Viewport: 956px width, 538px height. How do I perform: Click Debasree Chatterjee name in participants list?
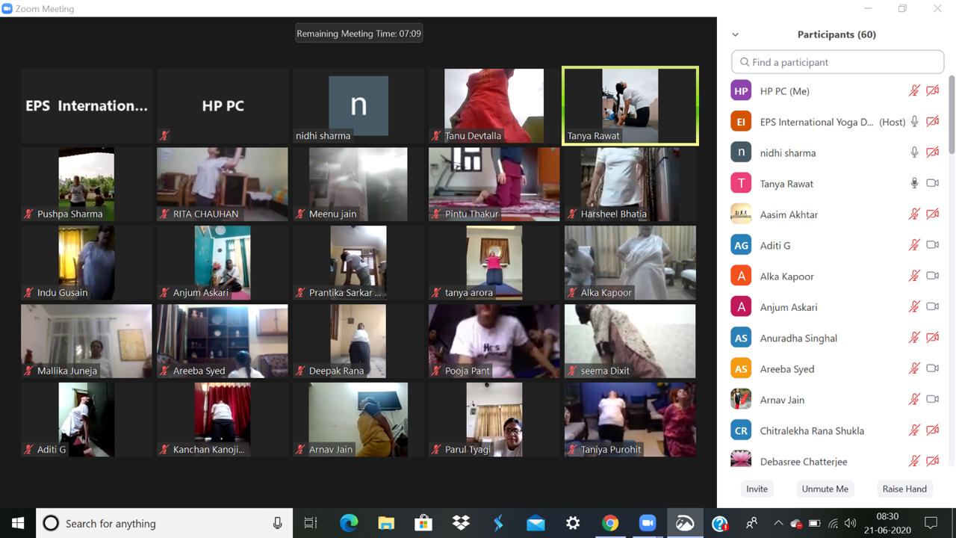coord(803,461)
